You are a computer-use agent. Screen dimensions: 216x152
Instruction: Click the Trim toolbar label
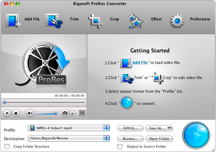[x=74, y=19]
